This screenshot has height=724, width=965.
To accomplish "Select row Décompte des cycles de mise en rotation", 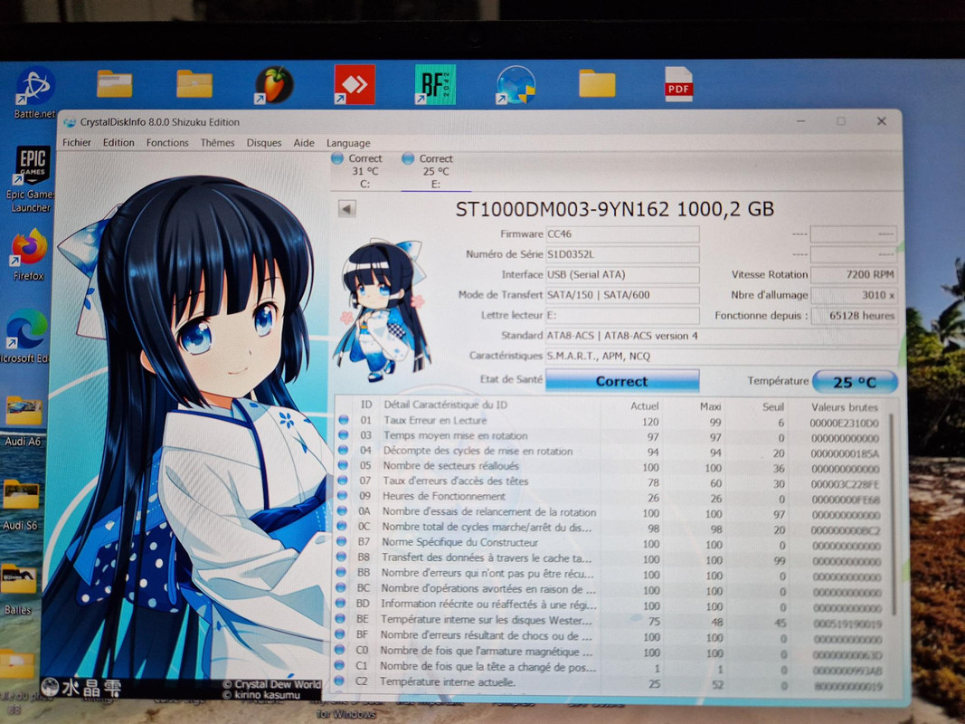I will [611, 452].
